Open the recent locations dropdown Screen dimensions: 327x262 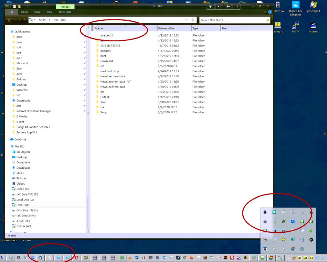(x=20, y=20)
